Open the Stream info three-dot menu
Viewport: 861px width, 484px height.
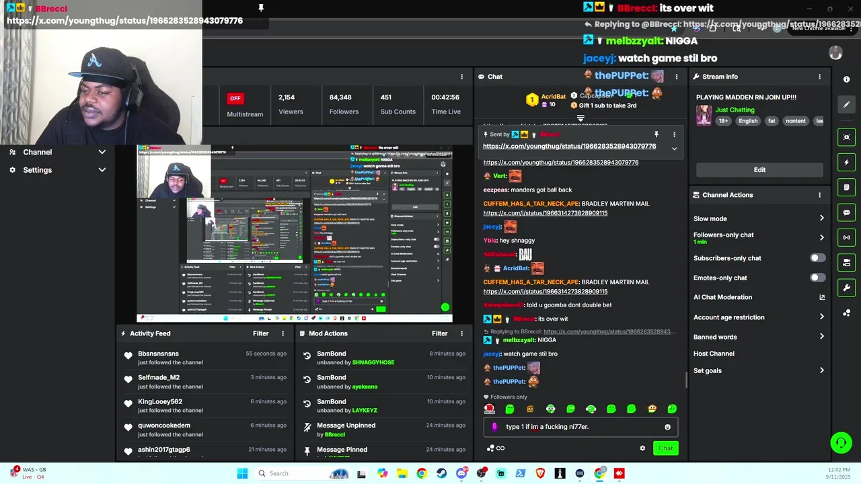tap(819, 77)
